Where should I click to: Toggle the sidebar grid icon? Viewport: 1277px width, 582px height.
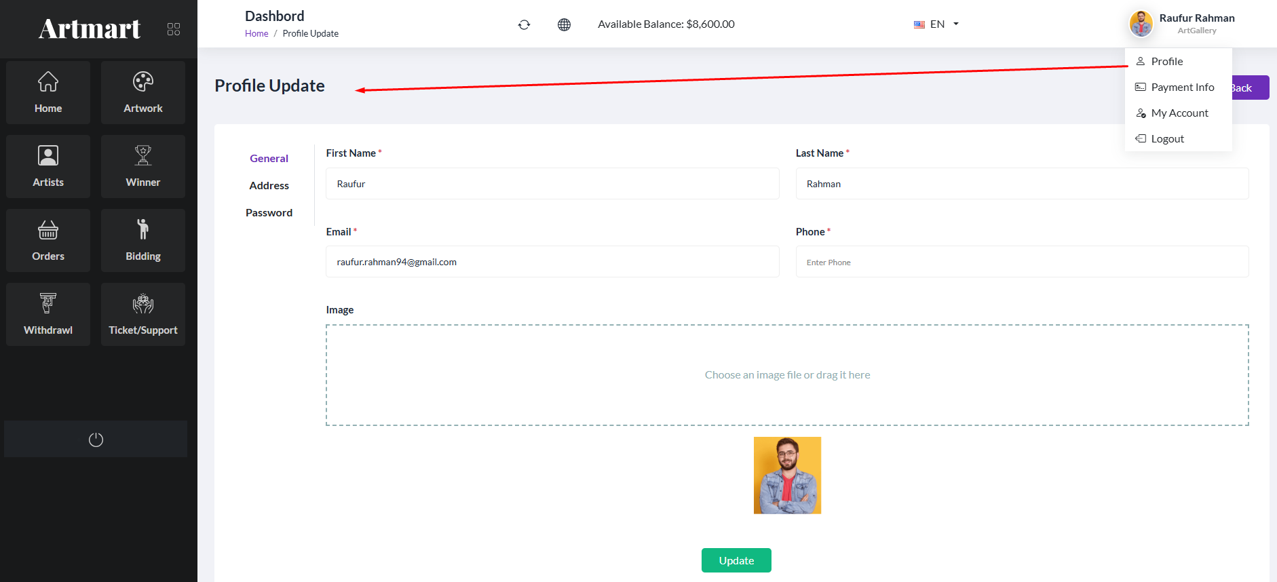(x=174, y=29)
